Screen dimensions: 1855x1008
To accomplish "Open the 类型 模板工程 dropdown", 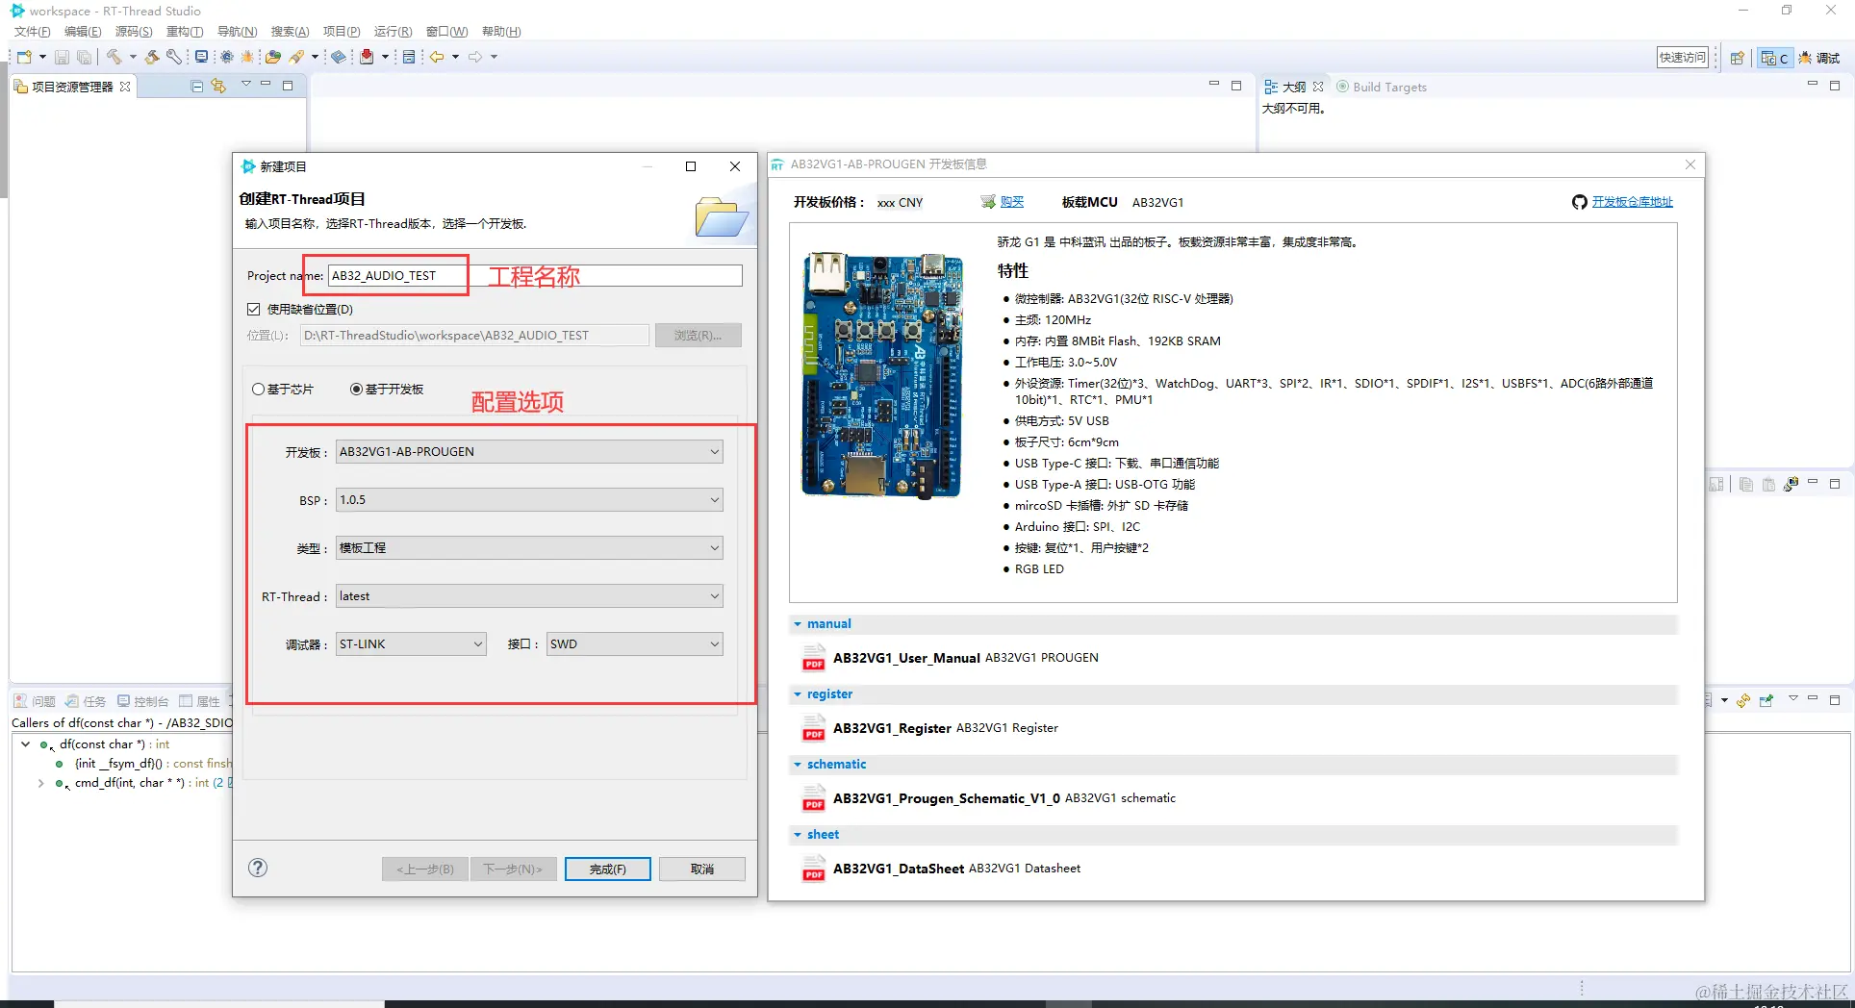I will (529, 547).
